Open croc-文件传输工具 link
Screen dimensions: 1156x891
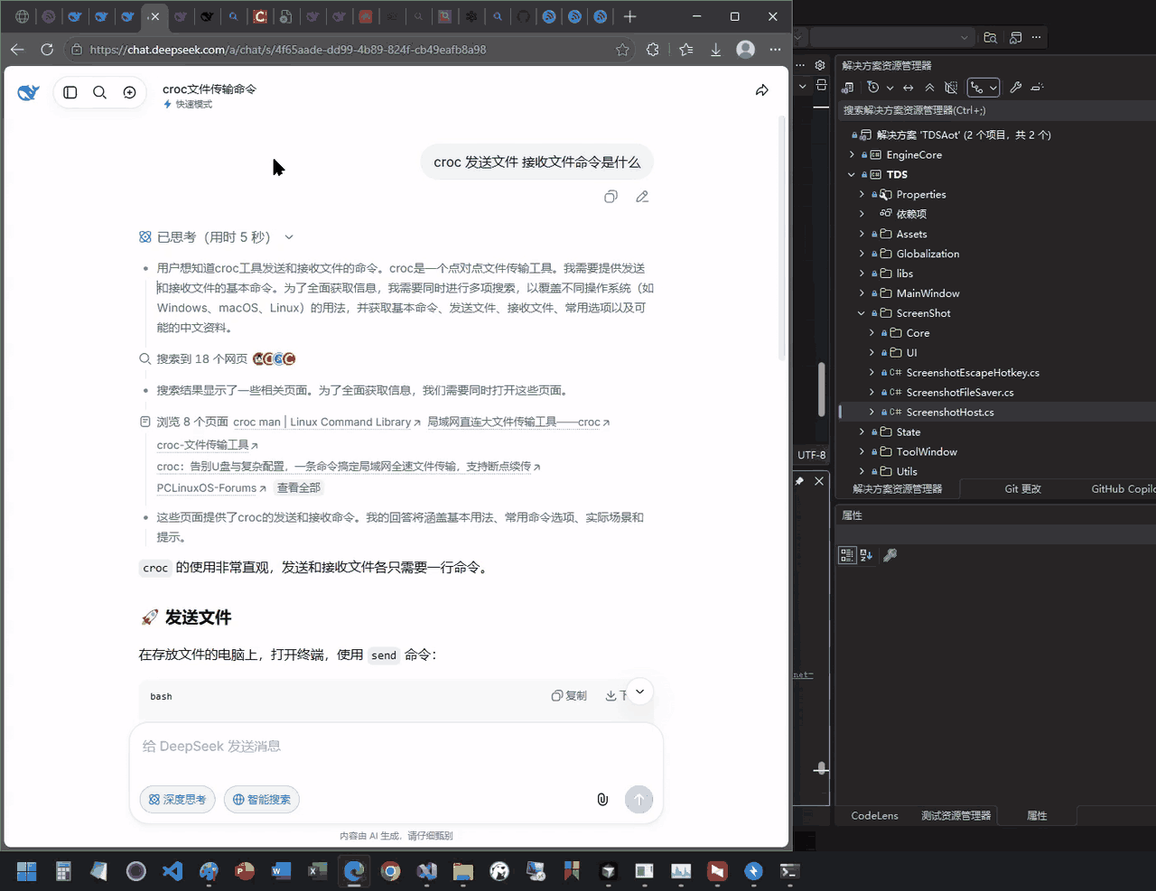click(208, 445)
